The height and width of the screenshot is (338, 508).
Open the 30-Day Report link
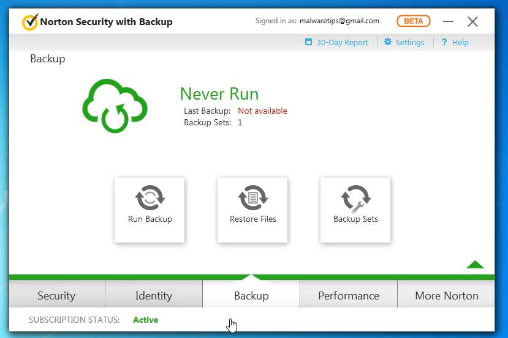(343, 43)
